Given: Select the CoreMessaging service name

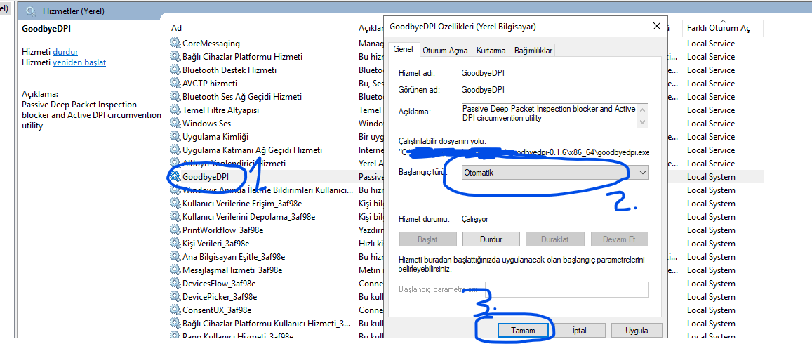Looking at the screenshot, I should (211, 44).
